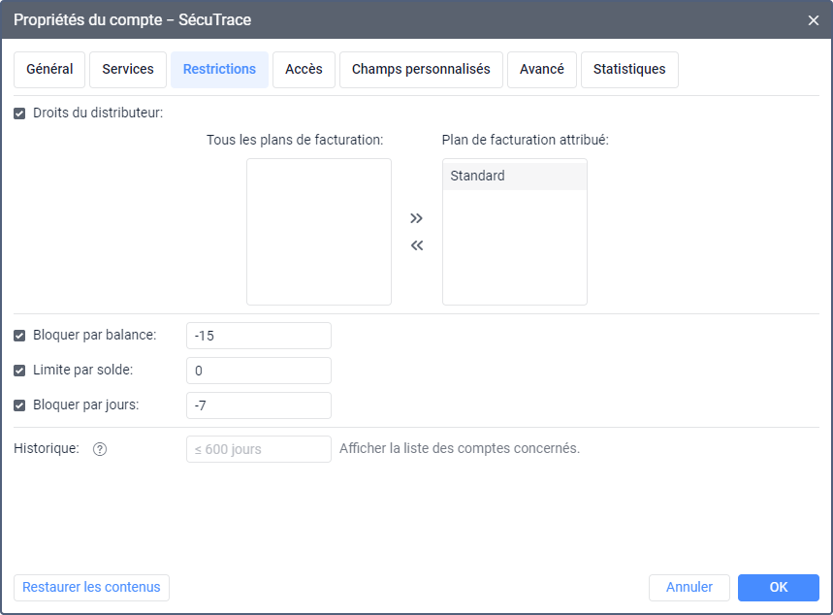Switch to the Général tab
This screenshot has width=833, height=615.
pyautogui.click(x=49, y=70)
